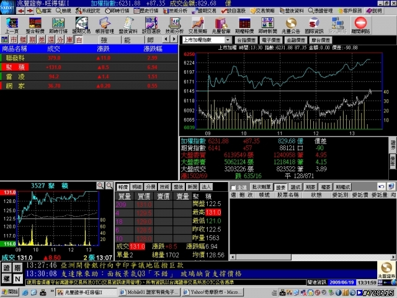
Task: Switch to Yahoo!奇摩股市 taskbar window
Action: 213,292
